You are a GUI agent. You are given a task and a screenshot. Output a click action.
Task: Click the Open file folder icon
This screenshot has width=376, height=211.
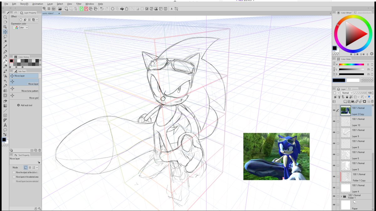pos(60,9)
